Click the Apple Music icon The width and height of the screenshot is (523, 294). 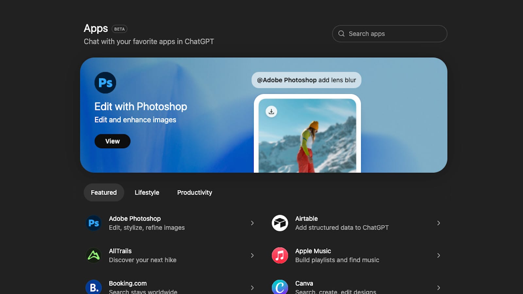tap(280, 255)
